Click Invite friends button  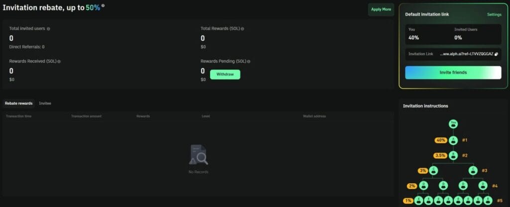(453, 73)
